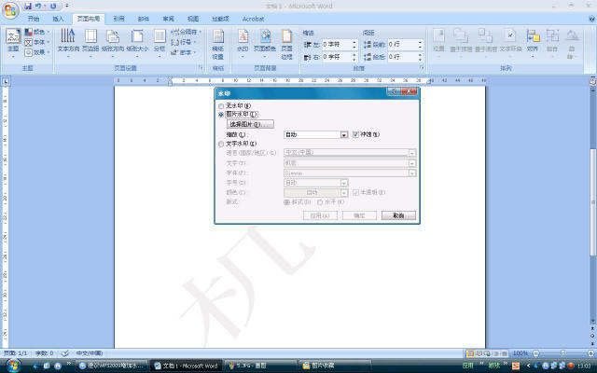Switch to Print Layout view icon
597x373 pixels.
pos(470,353)
